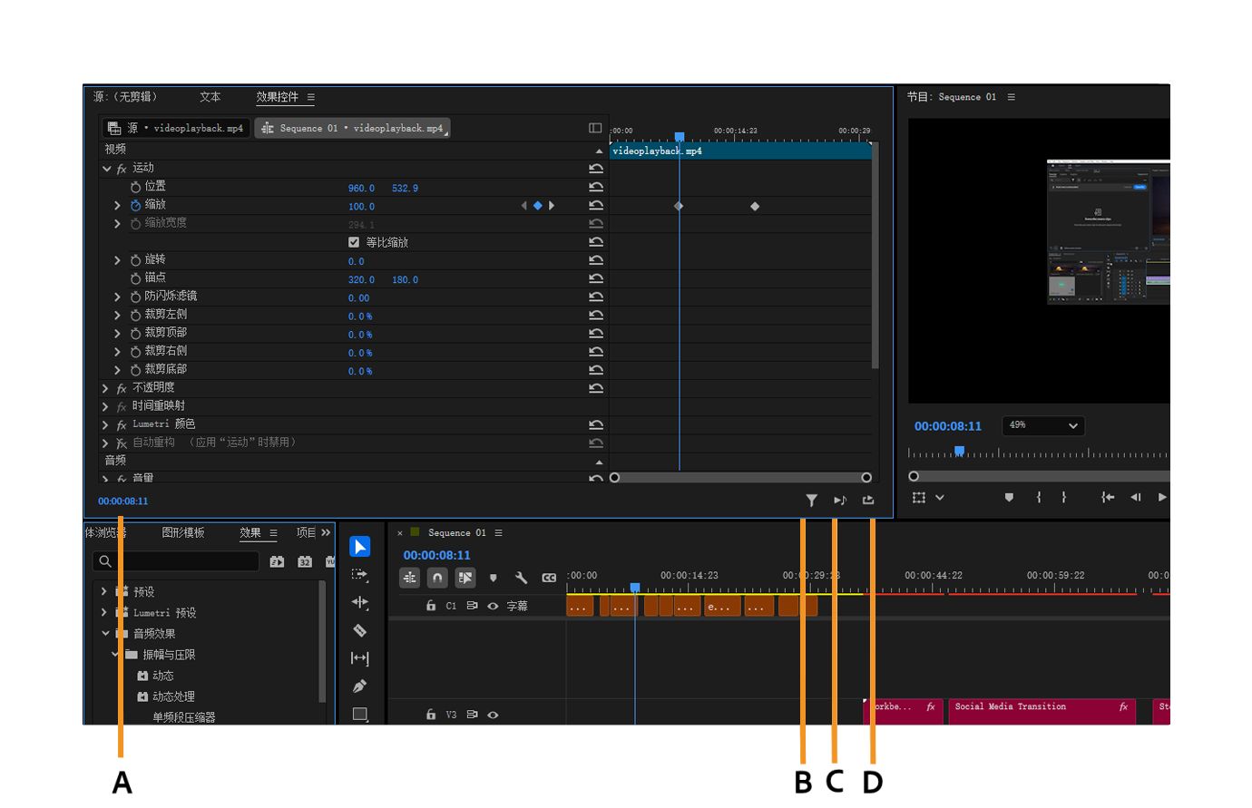This screenshot has width=1252, height=808.
Task: Click the Program monitor timecode 00:00:08:11
Action: tap(948, 426)
